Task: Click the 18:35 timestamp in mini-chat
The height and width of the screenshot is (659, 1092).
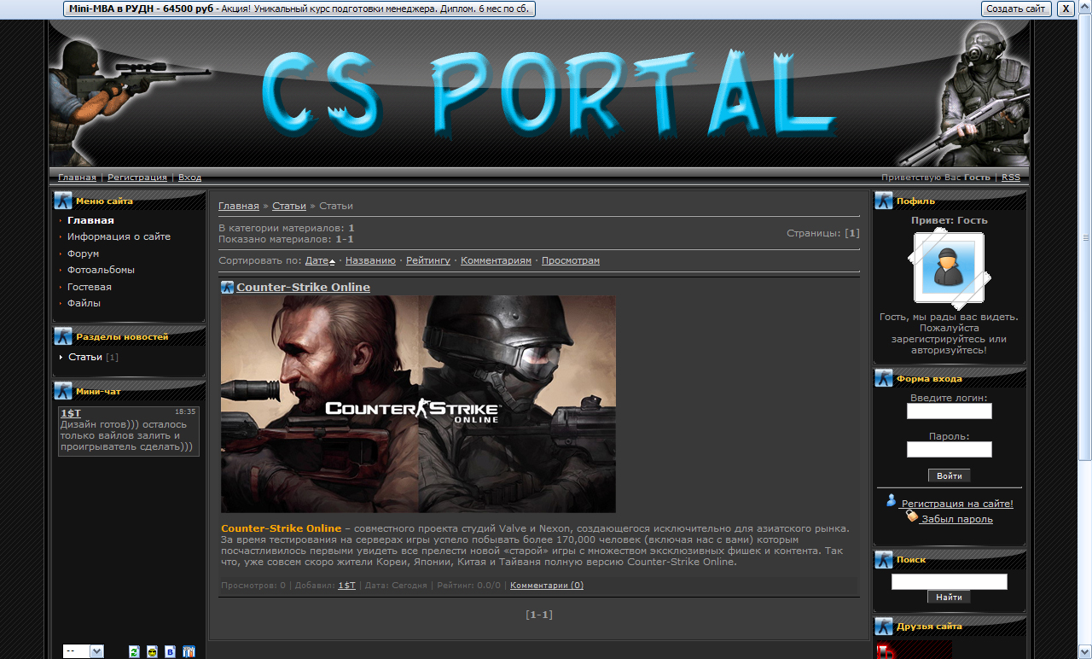Action: click(x=185, y=411)
